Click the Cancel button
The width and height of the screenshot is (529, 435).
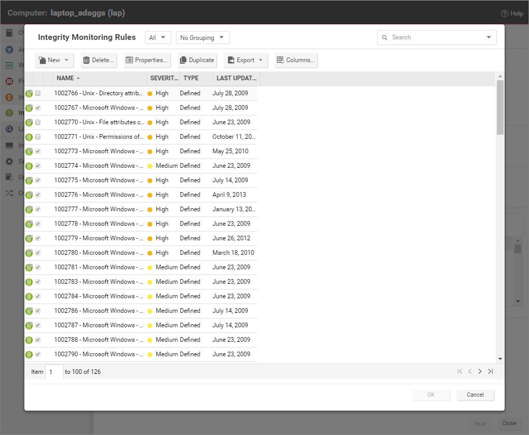pyautogui.click(x=475, y=395)
